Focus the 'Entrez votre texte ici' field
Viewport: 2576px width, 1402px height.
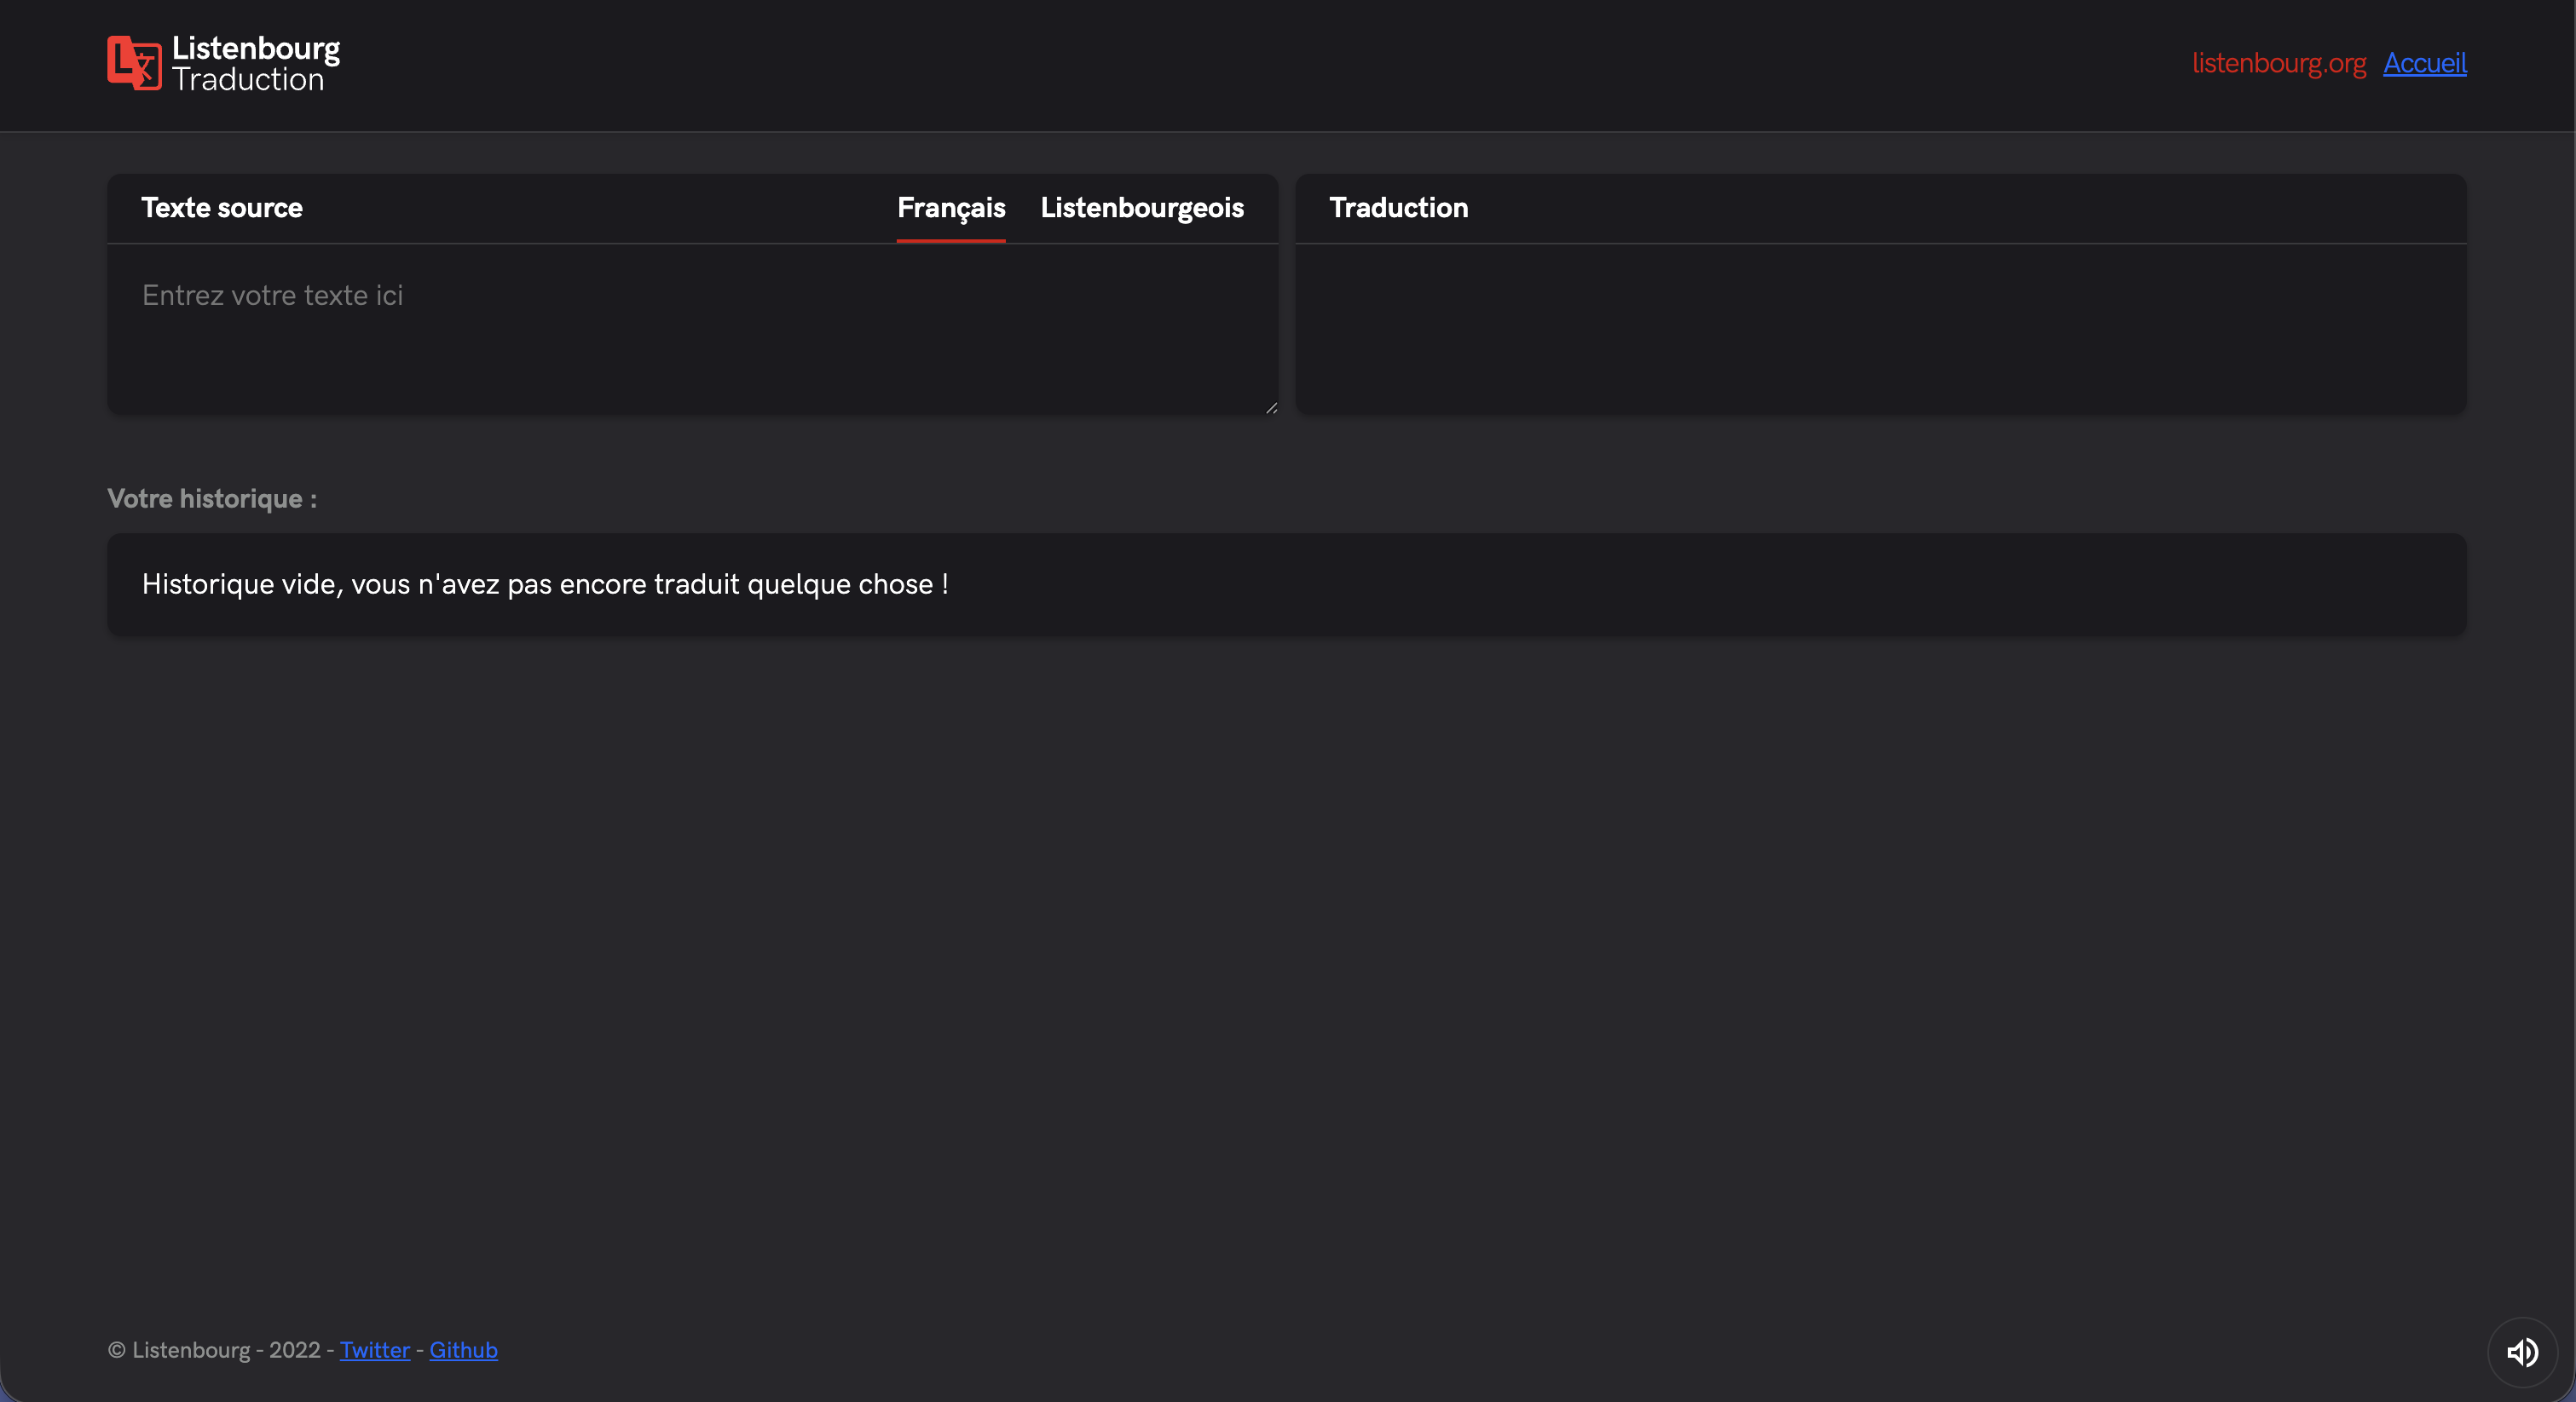(x=692, y=329)
